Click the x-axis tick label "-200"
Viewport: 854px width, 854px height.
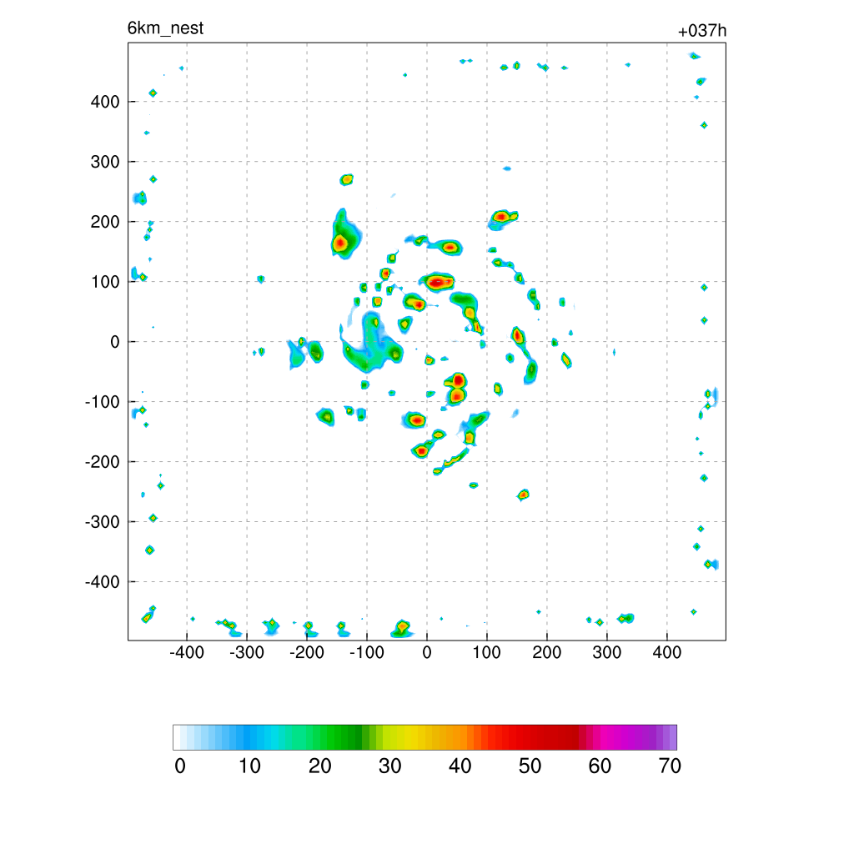[307, 652]
